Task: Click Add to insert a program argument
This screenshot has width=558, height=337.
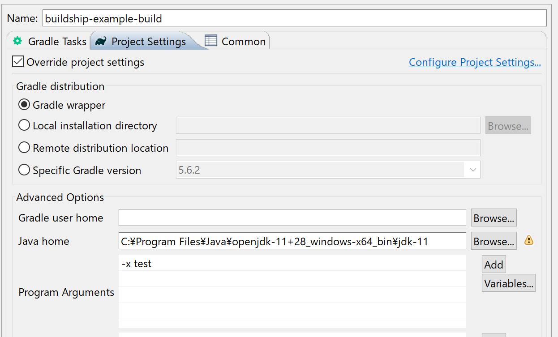Action: coord(494,264)
